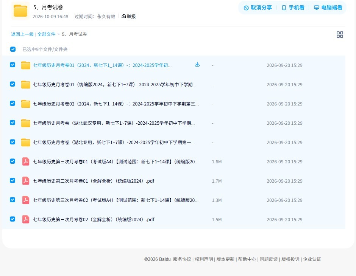This screenshot has width=356, height=276.
Task: Open file 七年级历史第三次月考卷01(考试版A4)
Action: (x=116, y=161)
